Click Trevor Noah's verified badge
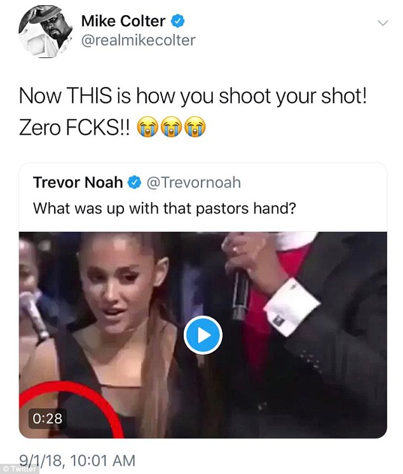This screenshot has width=403, height=474. tap(135, 183)
